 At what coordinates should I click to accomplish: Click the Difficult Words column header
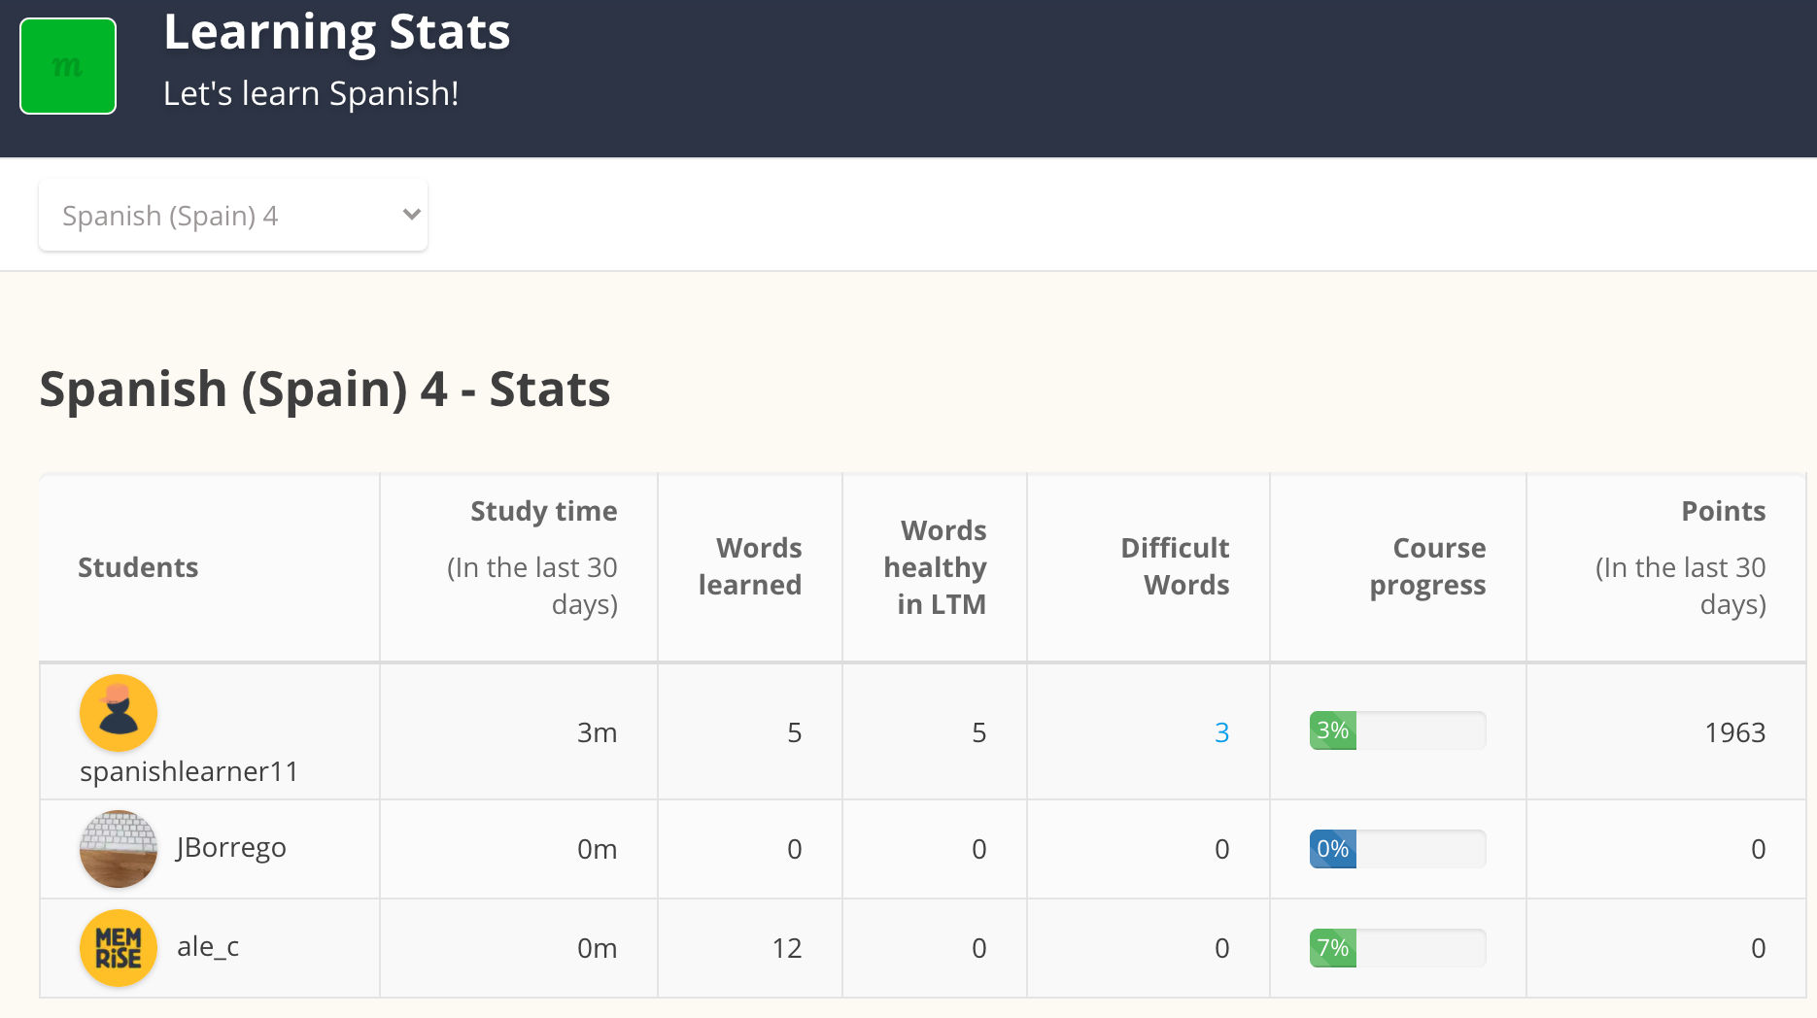coord(1176,566)
